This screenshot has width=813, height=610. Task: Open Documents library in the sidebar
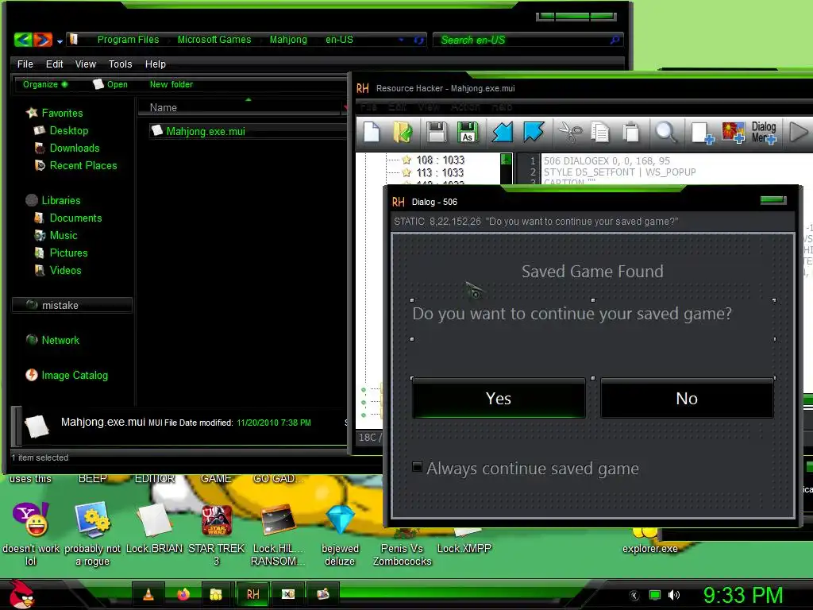68,218
